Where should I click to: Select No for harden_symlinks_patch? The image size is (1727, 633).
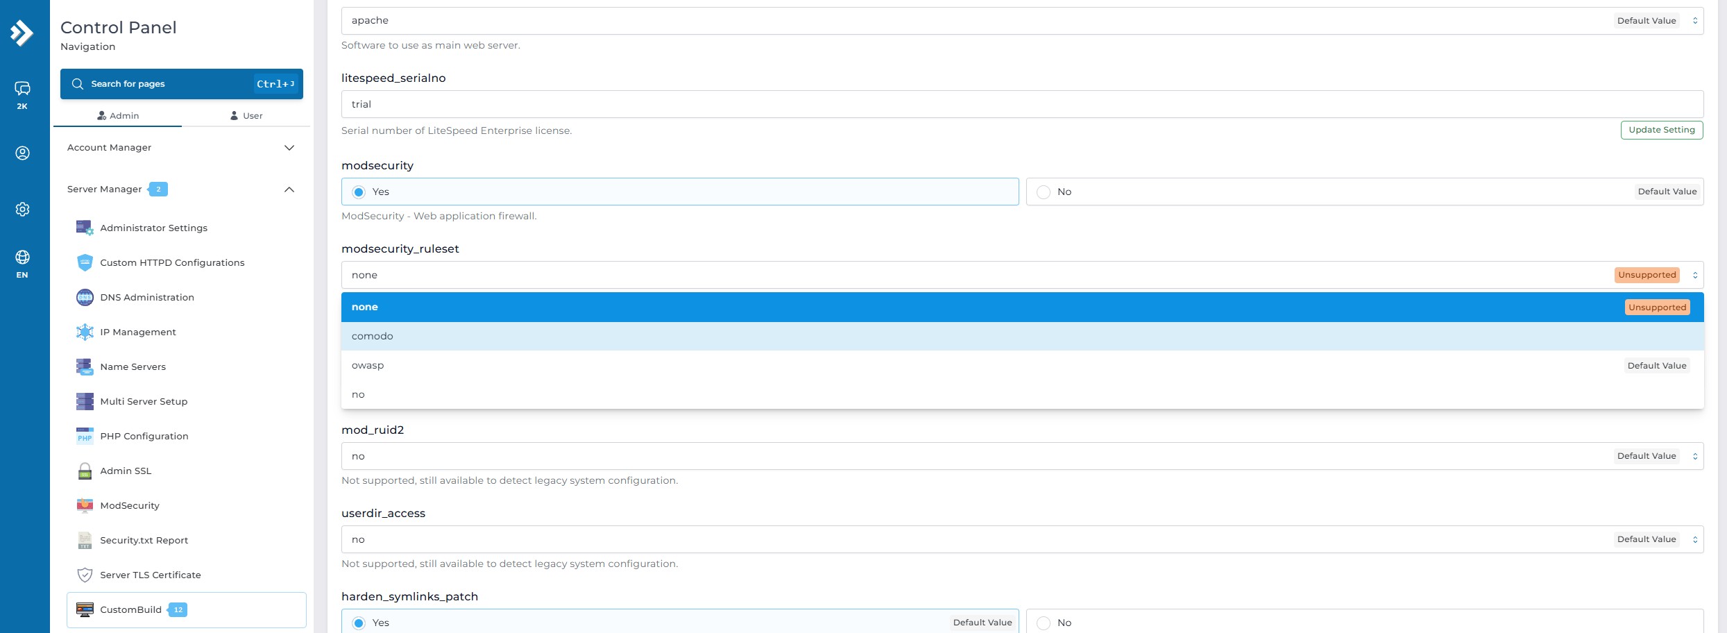(1364, 622)
